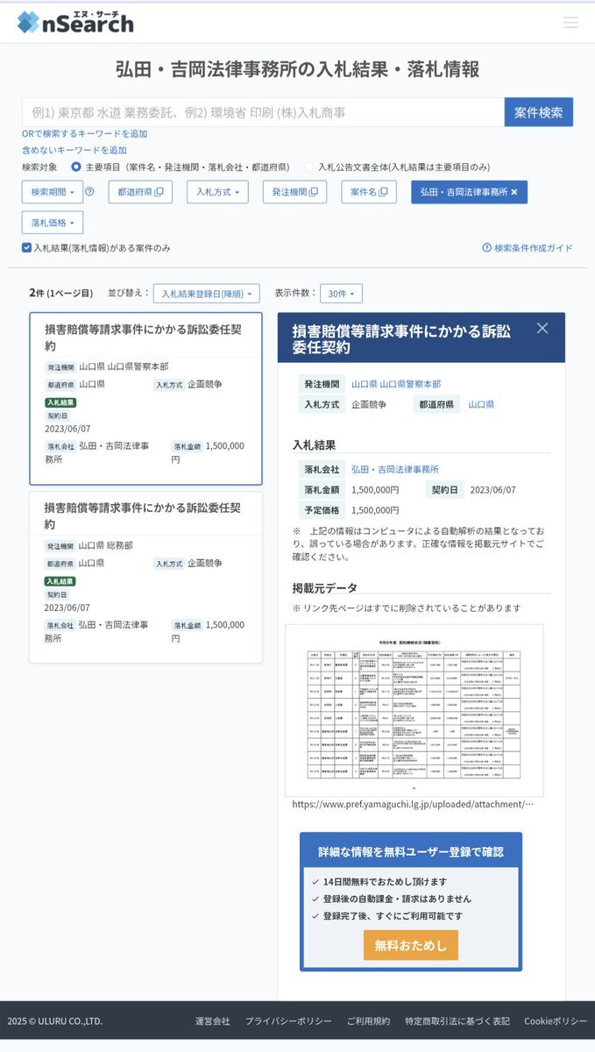Click the 入札結果 badge on 総務部 card
This screenshot has width=595, height=1052.
[60, 581]
